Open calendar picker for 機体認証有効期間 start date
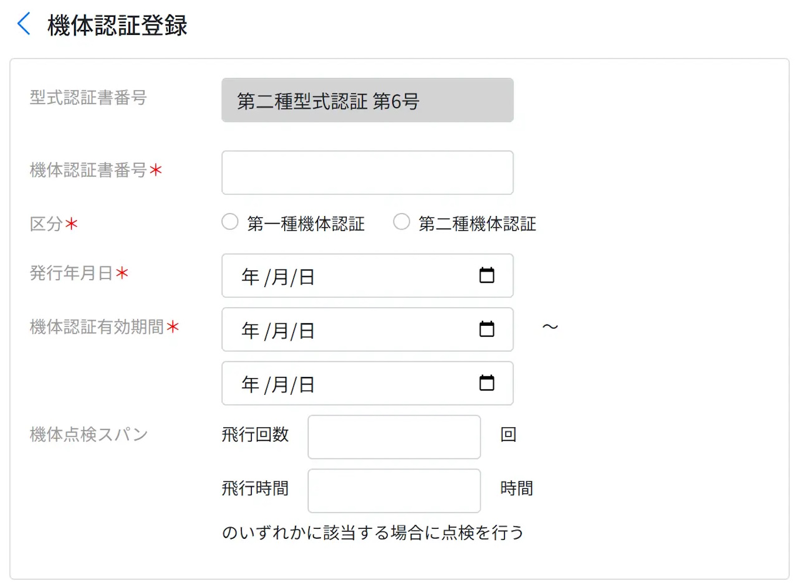Image resolution: width=798 pixels, height=588 pixels. [486, 329]
